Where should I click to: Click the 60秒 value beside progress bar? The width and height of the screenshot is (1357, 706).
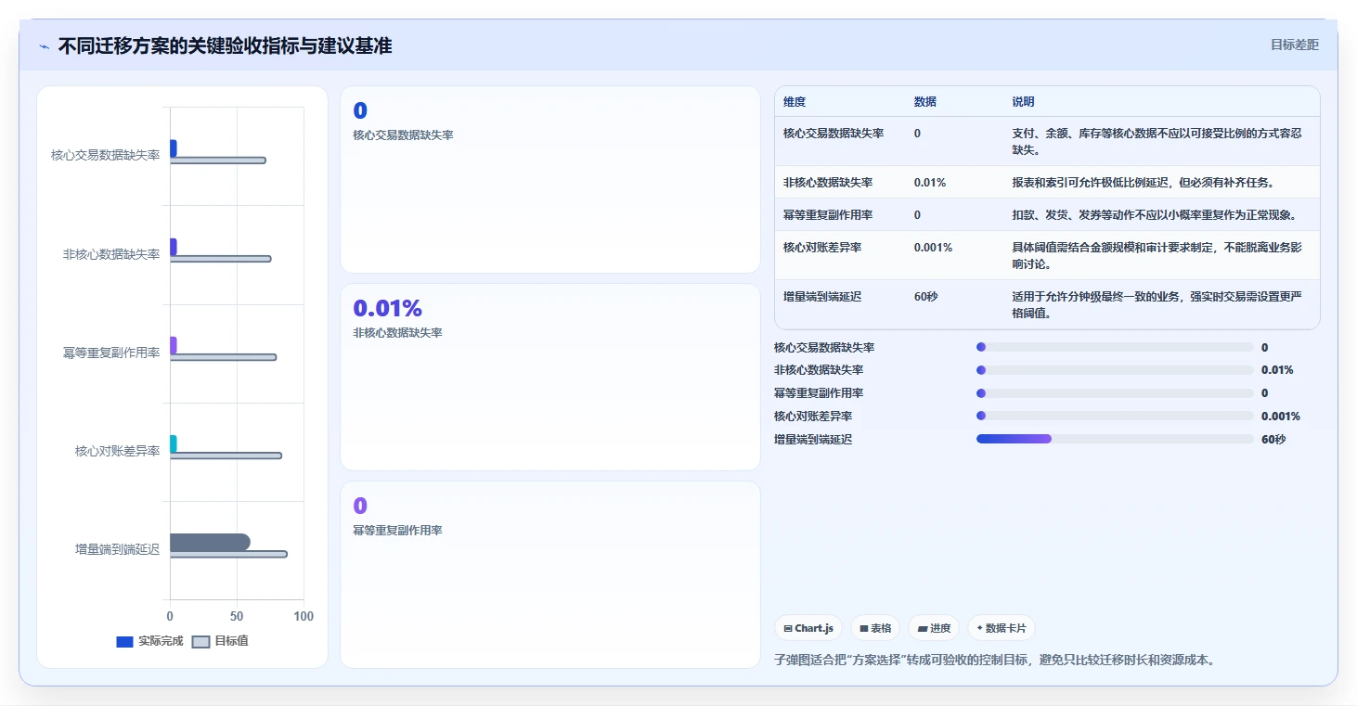tap(1273, 439)
